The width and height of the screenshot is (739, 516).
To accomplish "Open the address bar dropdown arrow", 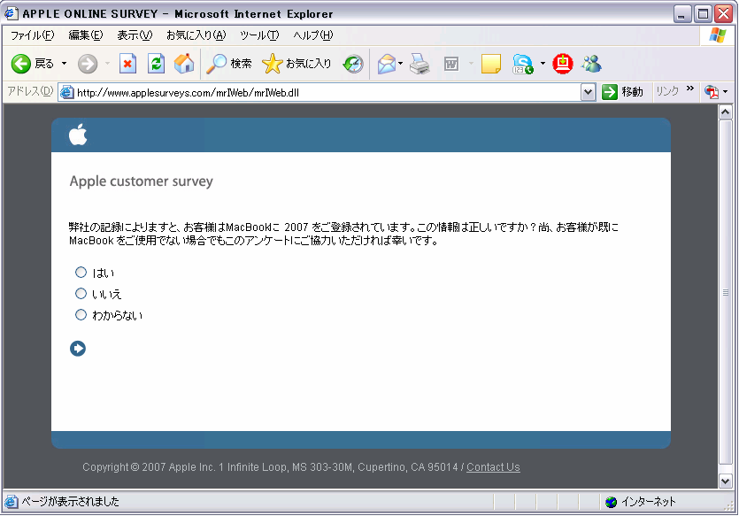I will (x=588, y=92).
